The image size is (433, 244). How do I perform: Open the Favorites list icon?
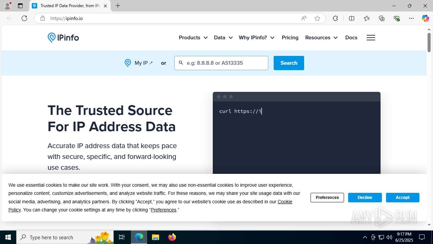367,18
